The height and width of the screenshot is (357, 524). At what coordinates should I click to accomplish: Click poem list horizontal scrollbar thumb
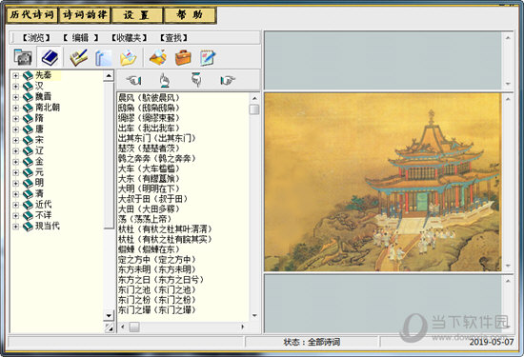click(134, 327)
